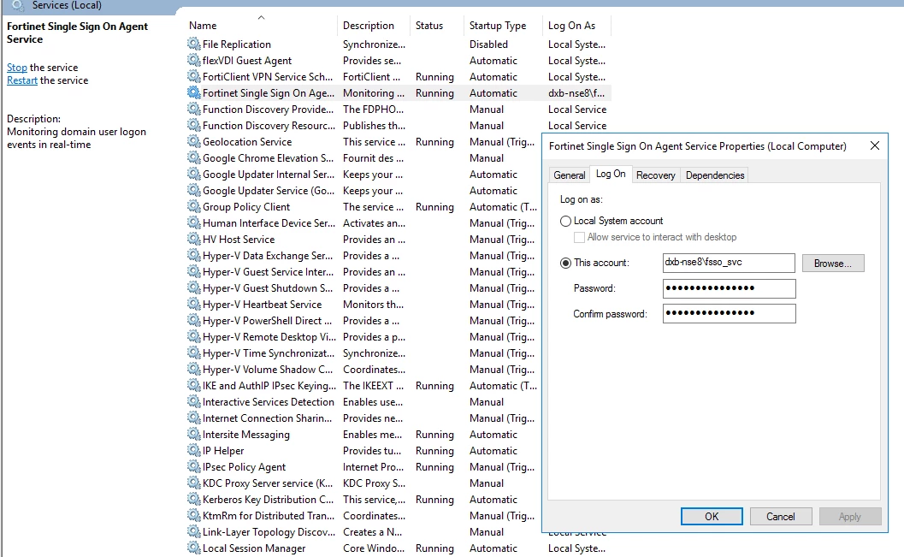The width and height of the screenshot is (904, 557).
Task: Click Restart the service link
Action: (22, 80)
